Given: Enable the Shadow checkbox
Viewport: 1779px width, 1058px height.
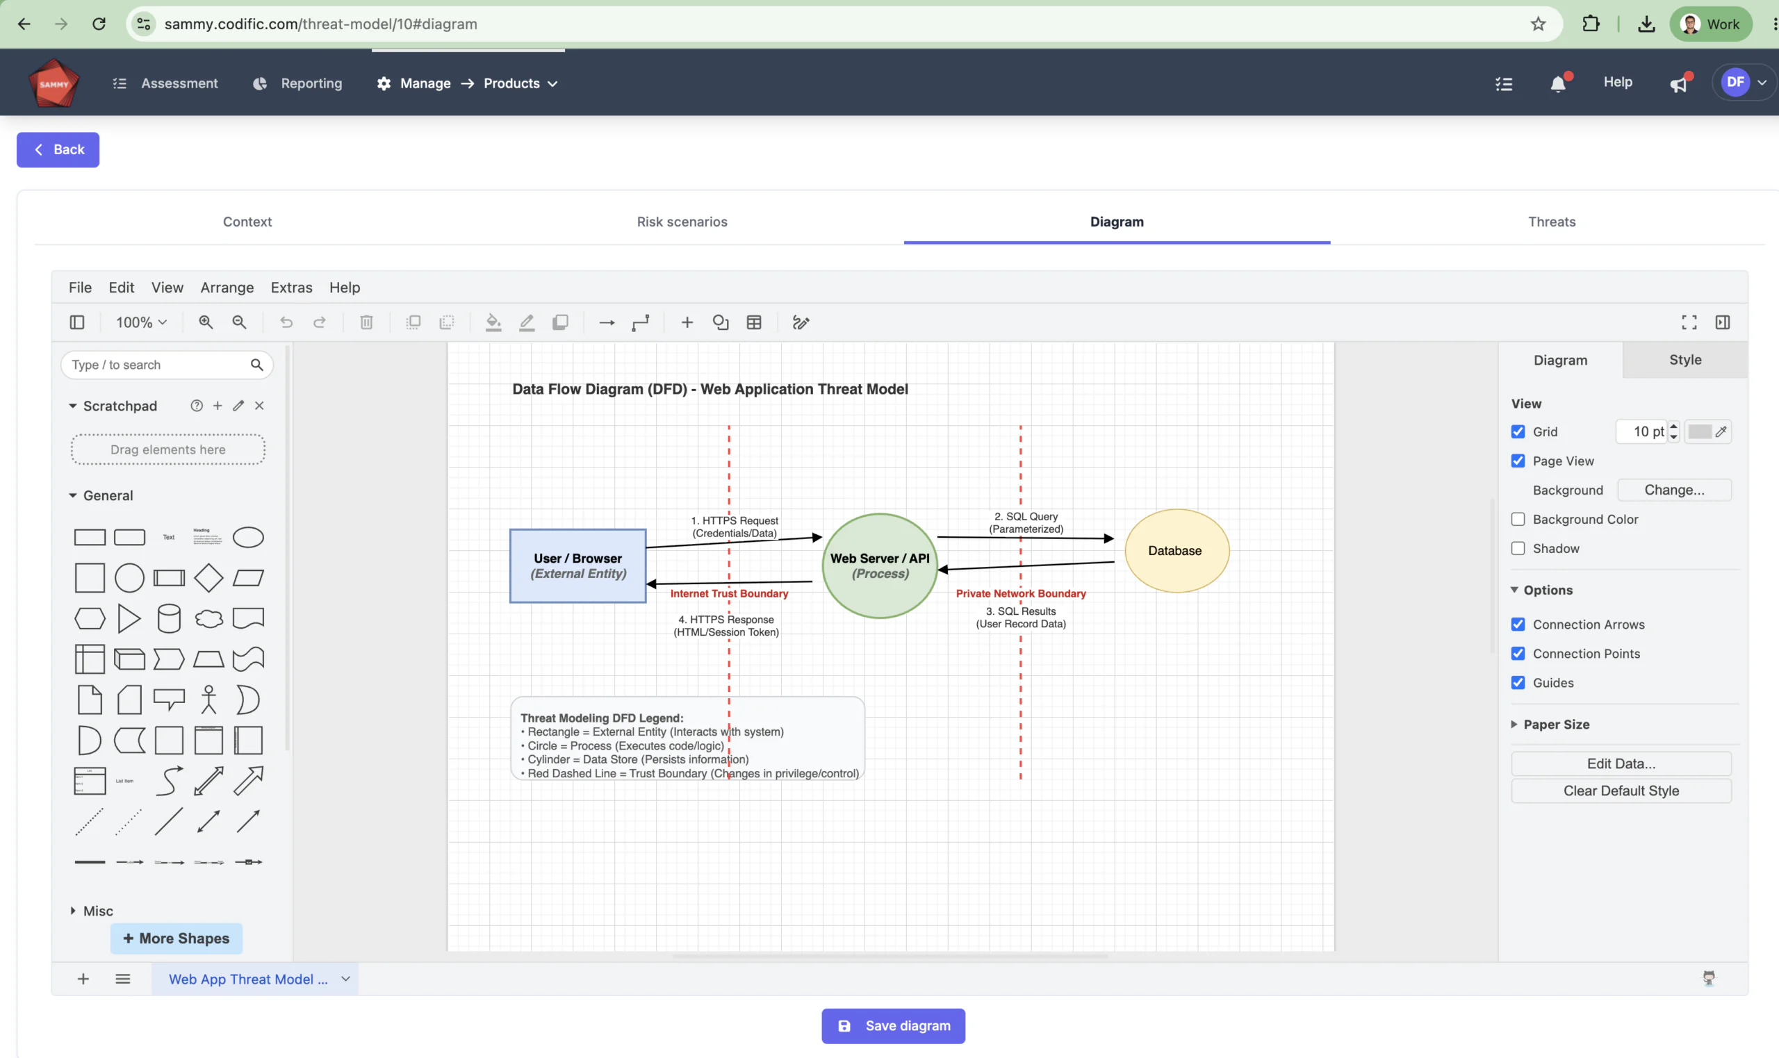Looking at the screenshot, I should click(1518, 548).
